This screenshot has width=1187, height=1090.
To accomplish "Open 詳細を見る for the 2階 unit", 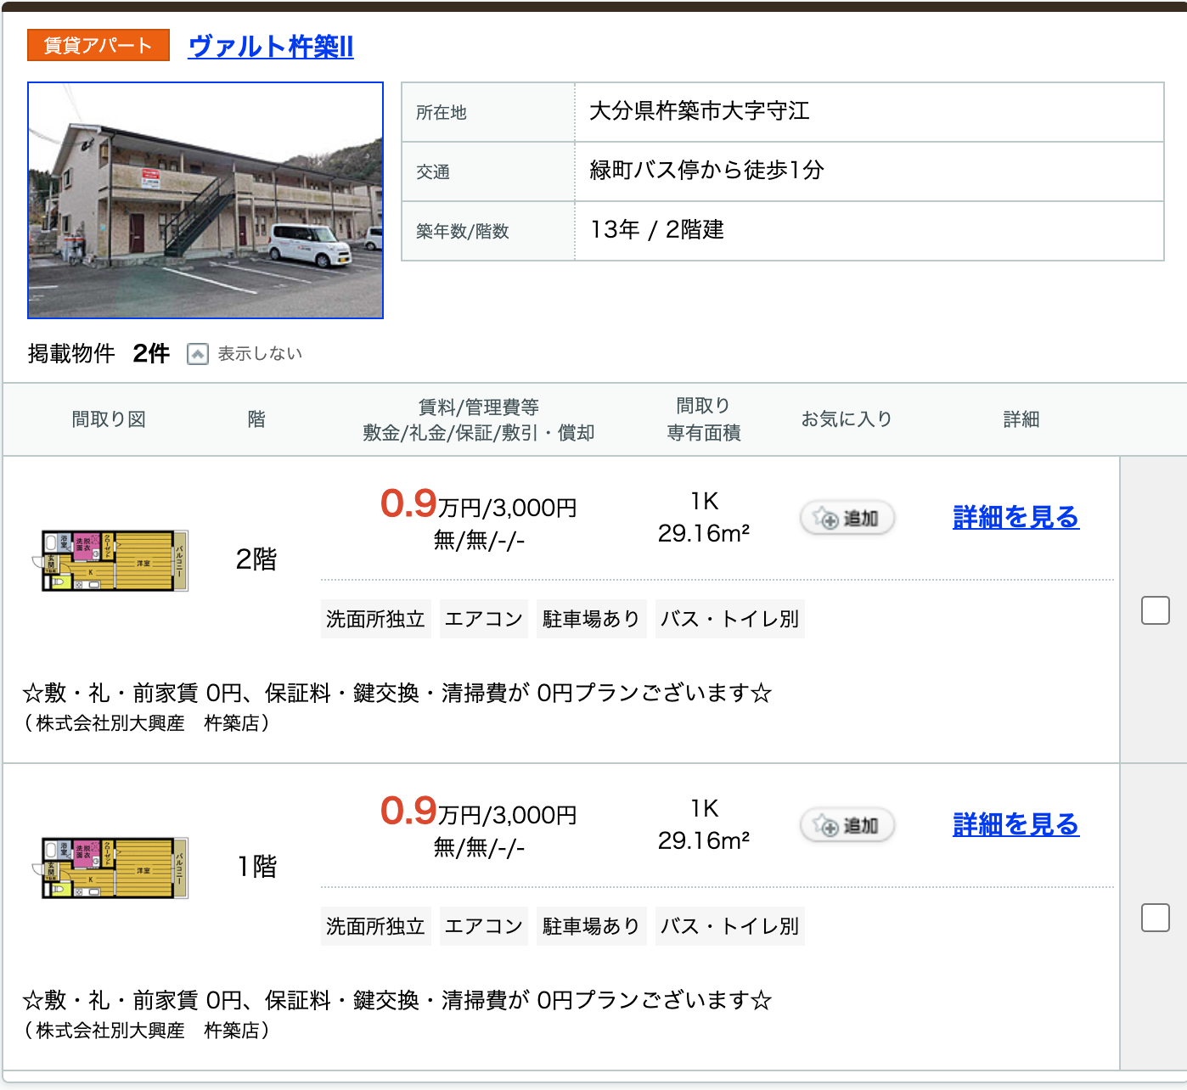I will coord(1015,517).
